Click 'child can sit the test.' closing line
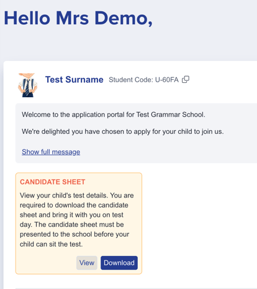This screenshot has width=257, height=289. pos(51,244)
